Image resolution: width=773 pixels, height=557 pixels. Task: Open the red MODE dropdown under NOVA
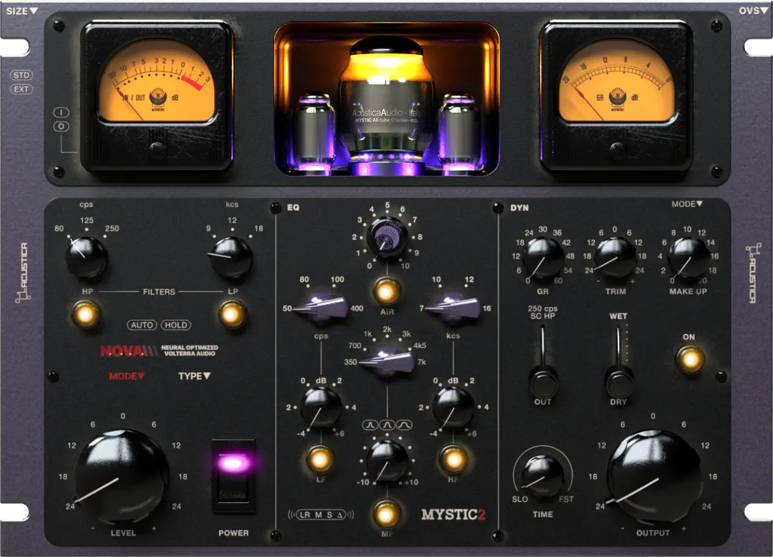coord(127,376)
